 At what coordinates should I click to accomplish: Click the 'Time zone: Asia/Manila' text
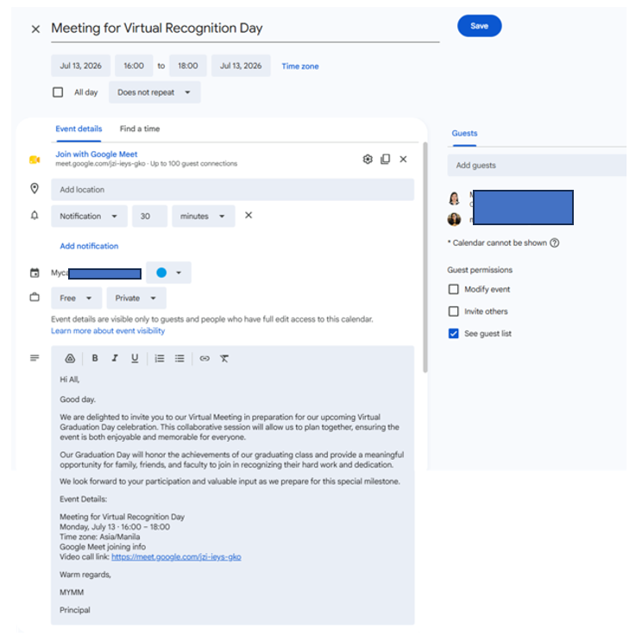[x=99, y=537]
